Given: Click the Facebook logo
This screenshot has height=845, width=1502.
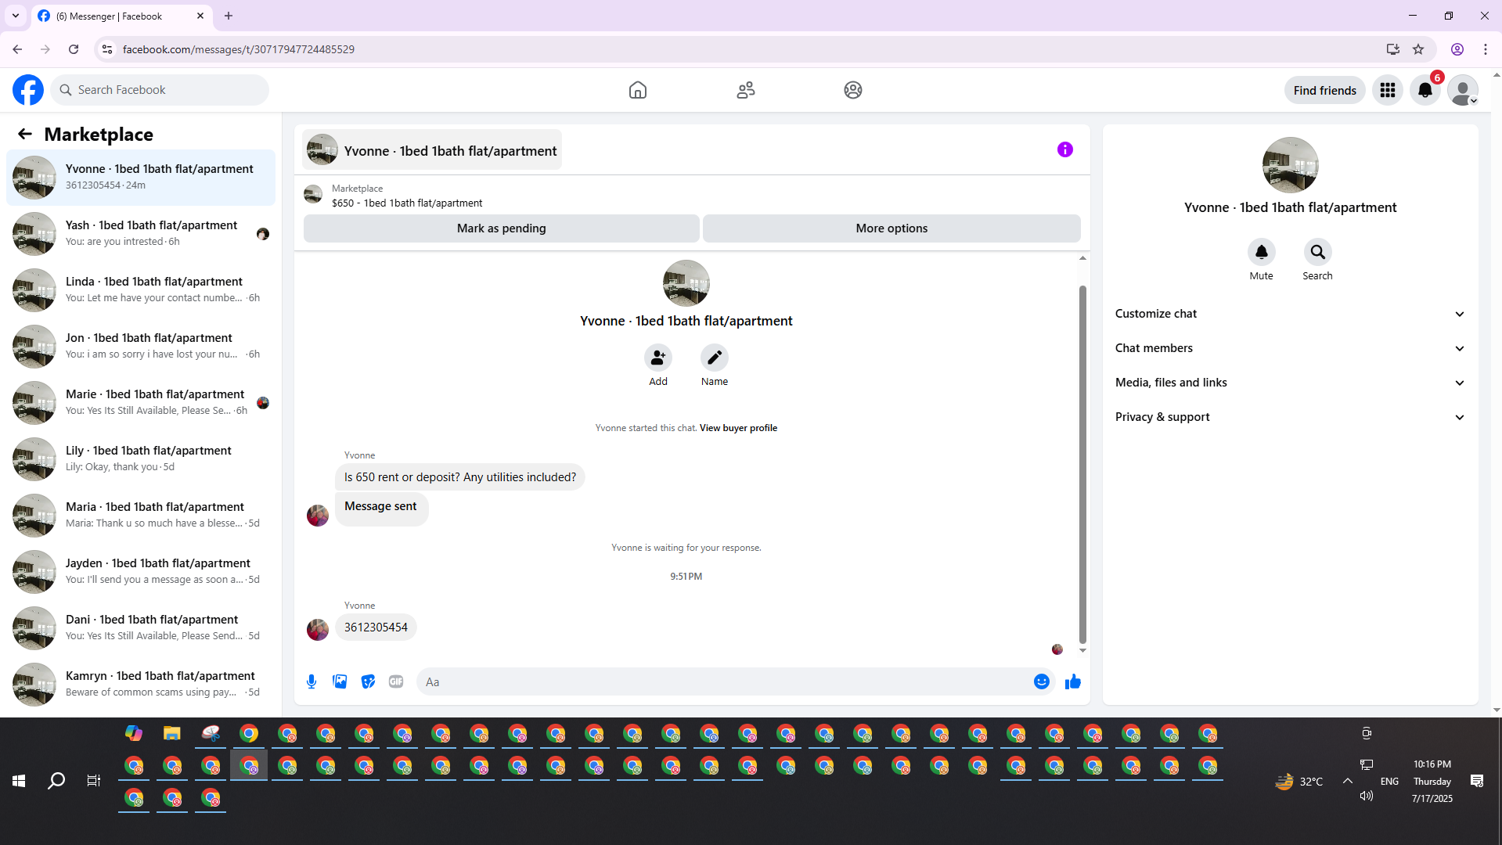Looking at the screenshot, I should point(28,90).
